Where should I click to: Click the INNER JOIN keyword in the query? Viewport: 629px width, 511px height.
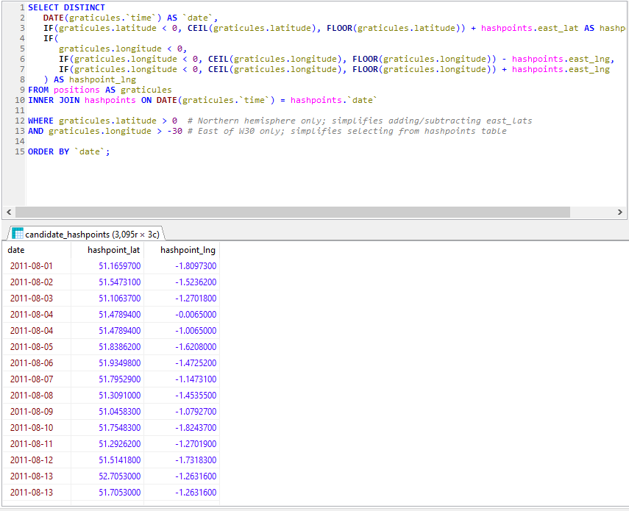[x=54, y=100]
